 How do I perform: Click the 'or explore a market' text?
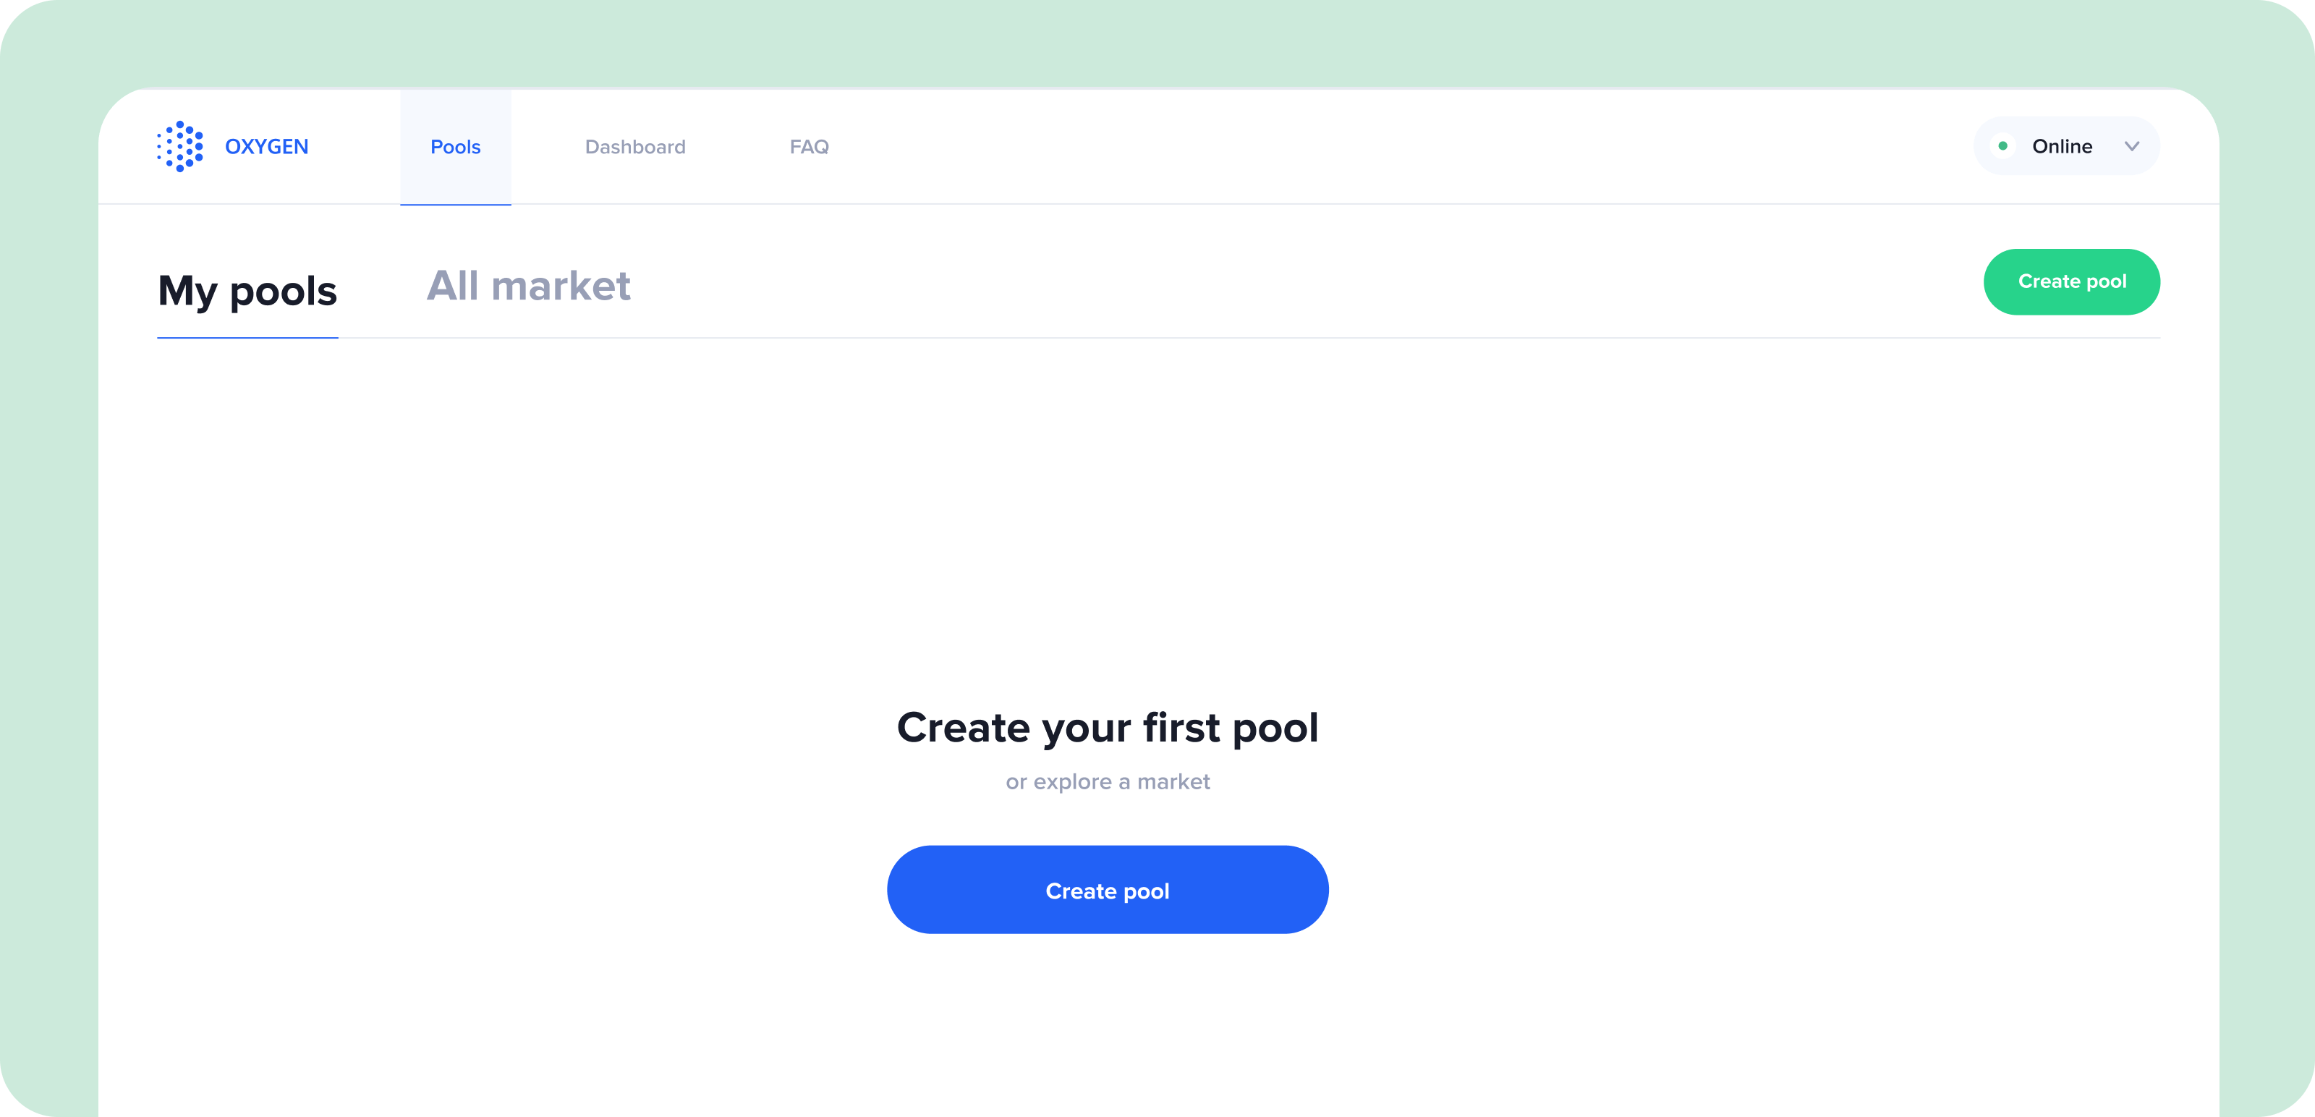(x=1107, y=782)
